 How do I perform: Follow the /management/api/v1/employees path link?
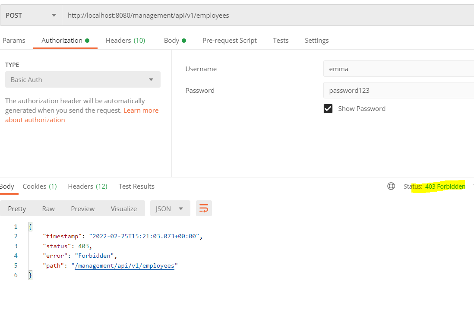click(124, 266)
